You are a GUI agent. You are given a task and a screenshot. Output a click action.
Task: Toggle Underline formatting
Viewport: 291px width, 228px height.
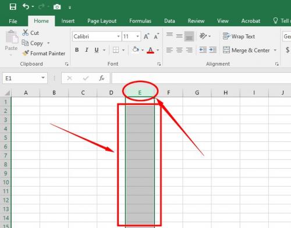97,50
